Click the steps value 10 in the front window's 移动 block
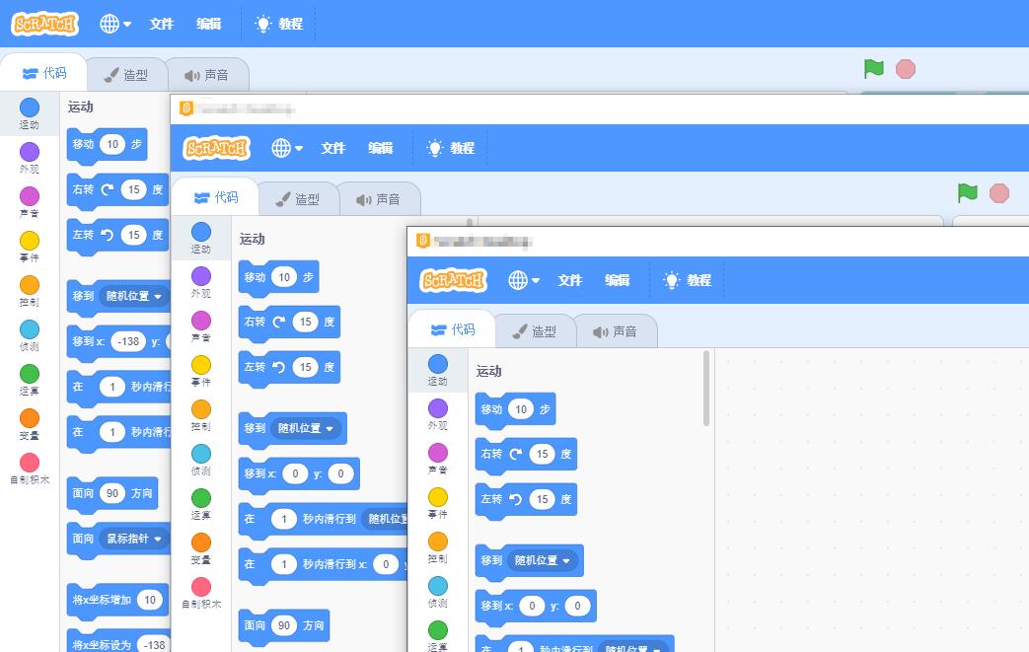Viewport: 1029px width, 652px height. tap(521, 409)
